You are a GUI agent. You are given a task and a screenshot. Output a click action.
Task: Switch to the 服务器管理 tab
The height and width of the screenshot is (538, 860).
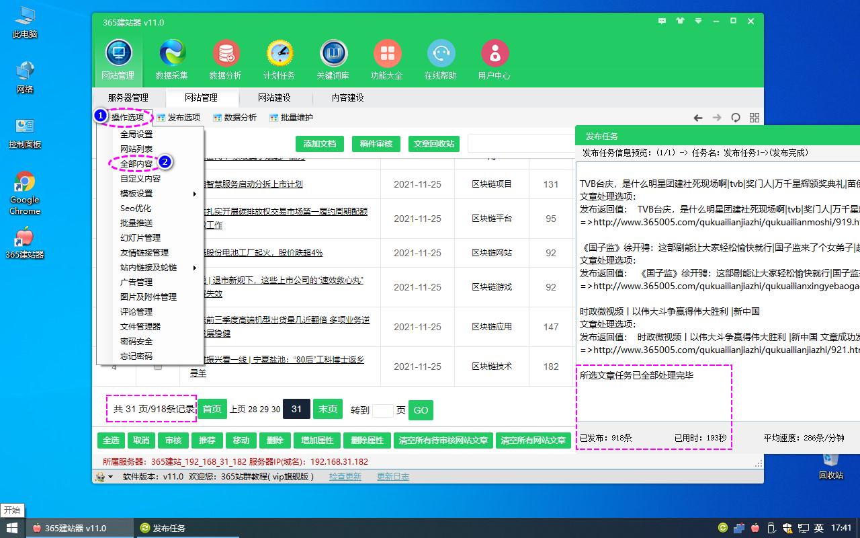[128, 98]
